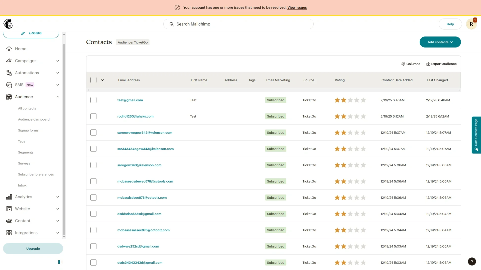Click the Automations sidebar icon
The width and height of the screenshot is (481, 270).
(x=9, y=73)
